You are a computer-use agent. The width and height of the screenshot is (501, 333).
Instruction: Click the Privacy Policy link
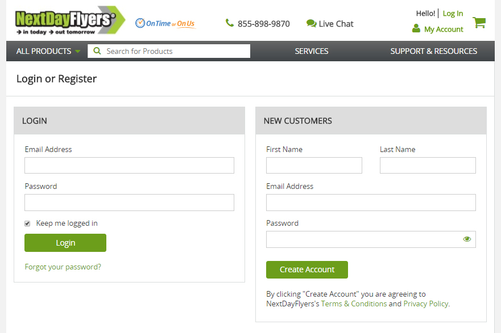click(x=426, y=304)
